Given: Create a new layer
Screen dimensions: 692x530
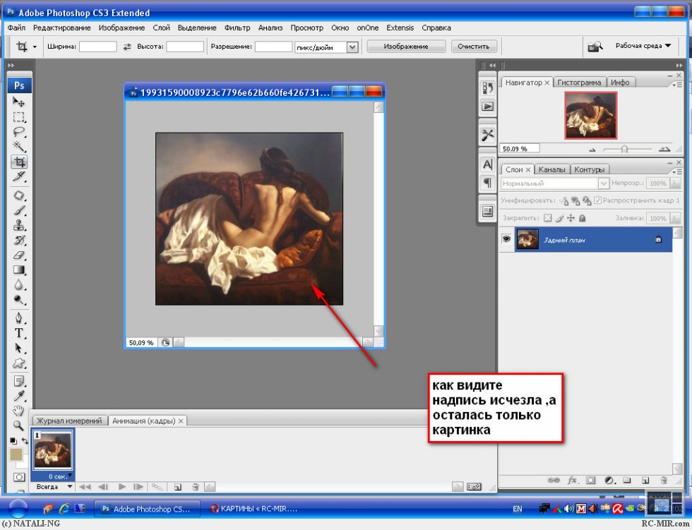Looking at the screenshot, I should [645, 480].
